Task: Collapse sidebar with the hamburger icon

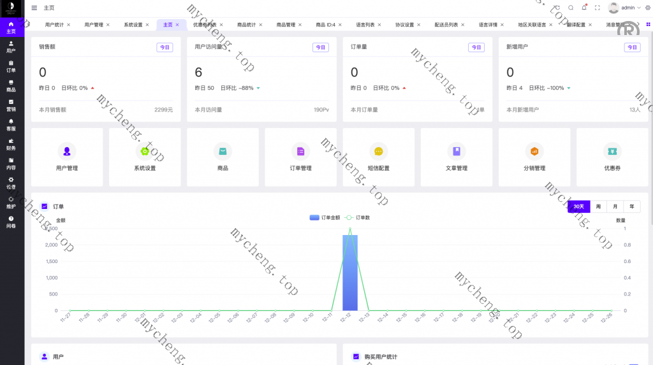Action: click(34, 8)
